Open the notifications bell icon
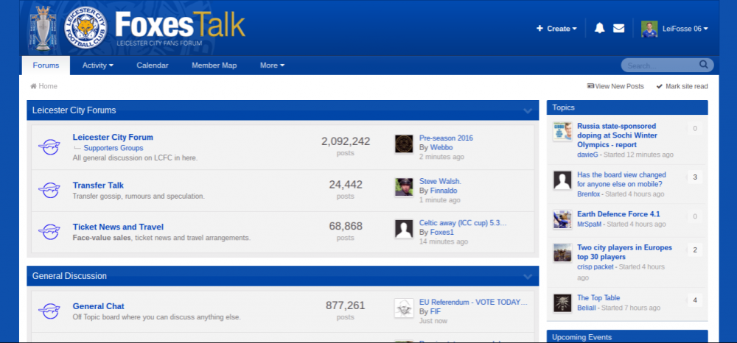737x343 pixels. click(599, 28)
